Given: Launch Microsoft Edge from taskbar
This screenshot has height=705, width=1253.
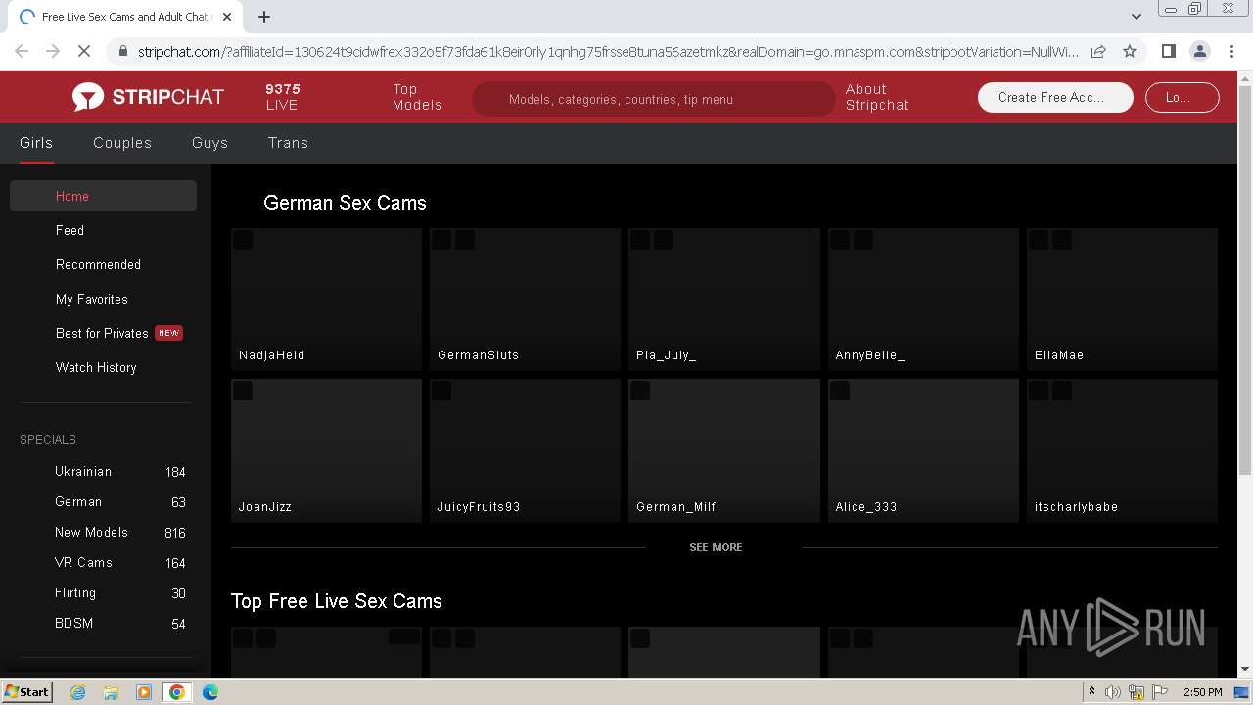Looking at the screenshot, I should click(x=210, y=692).
